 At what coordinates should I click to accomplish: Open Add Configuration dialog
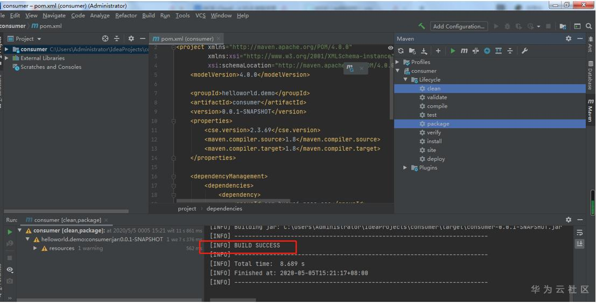coord(459,26)
